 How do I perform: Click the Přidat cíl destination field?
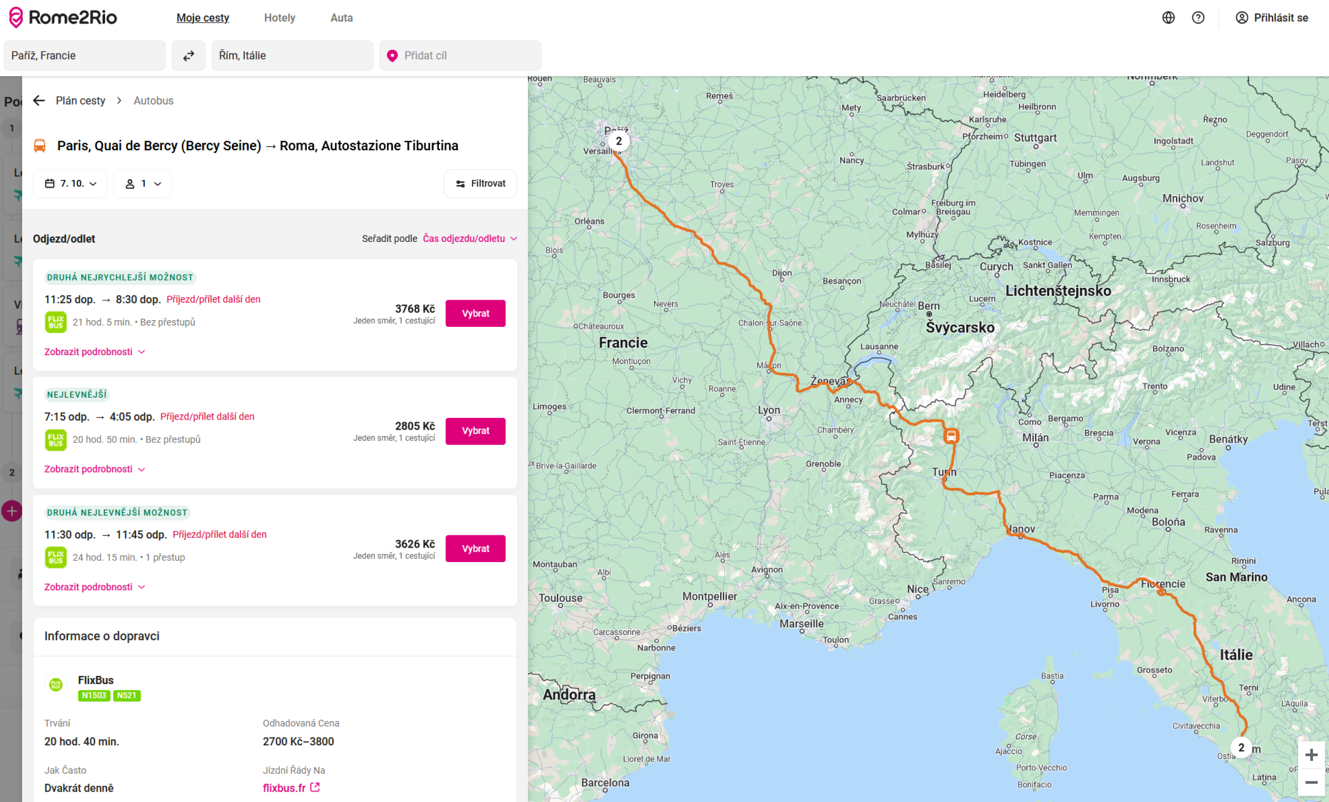460,56
